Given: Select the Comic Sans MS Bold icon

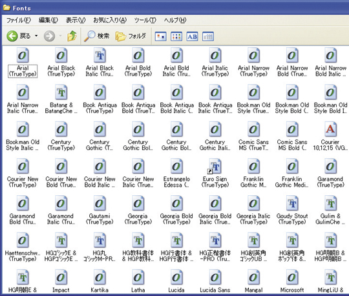Looking at the screenshot, I should 292,129.
